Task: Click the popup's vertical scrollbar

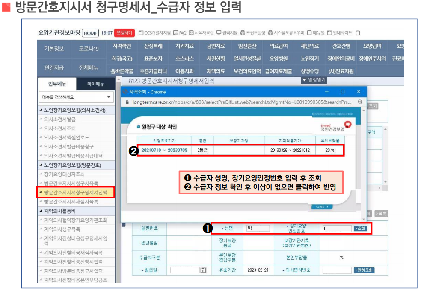Action: click(x=364, y=164)
